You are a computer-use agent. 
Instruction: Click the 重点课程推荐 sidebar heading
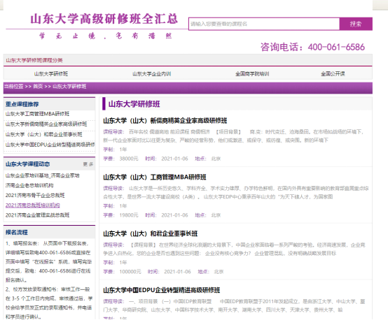pos(22,104)
